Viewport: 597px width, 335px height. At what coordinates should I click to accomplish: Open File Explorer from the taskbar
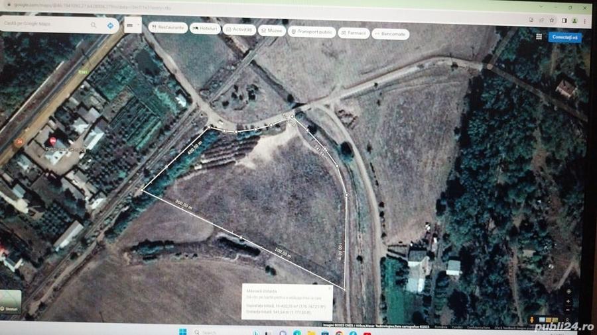point(311,333)
